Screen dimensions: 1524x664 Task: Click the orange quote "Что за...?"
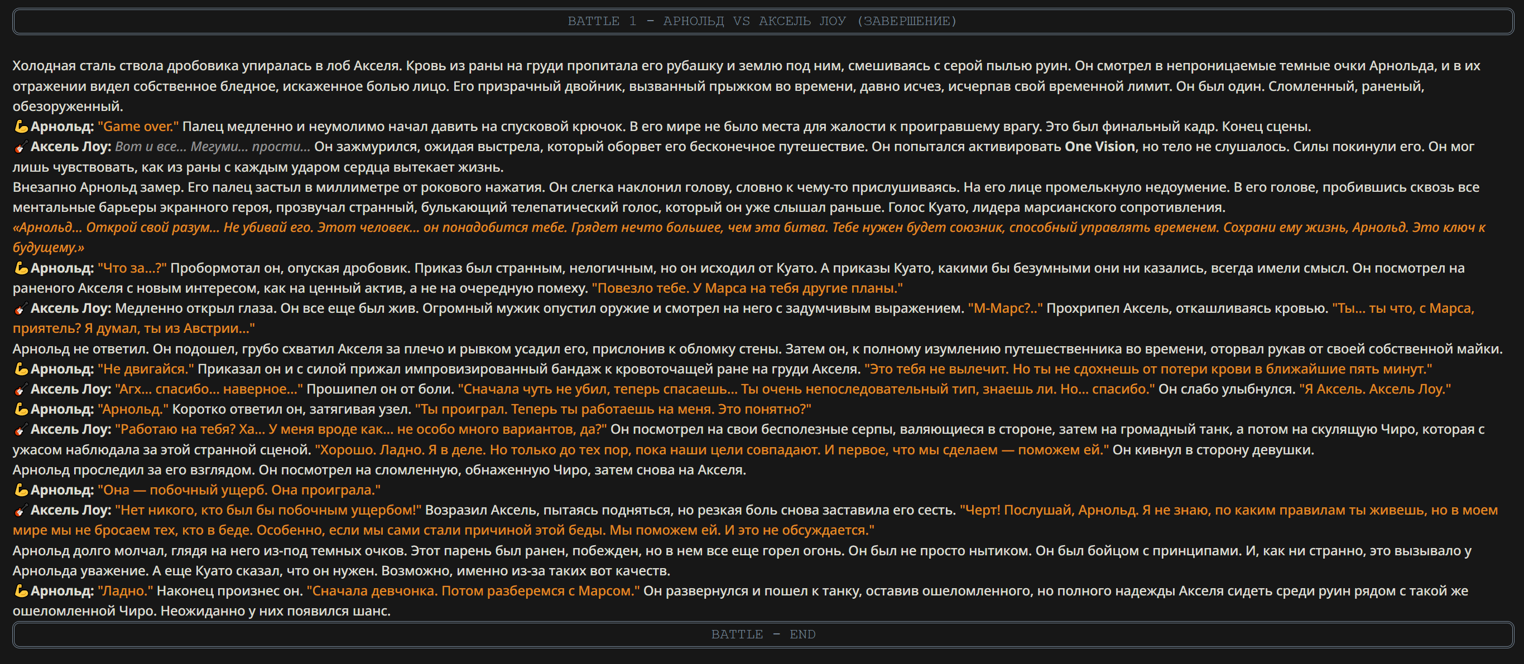[132, 268]
